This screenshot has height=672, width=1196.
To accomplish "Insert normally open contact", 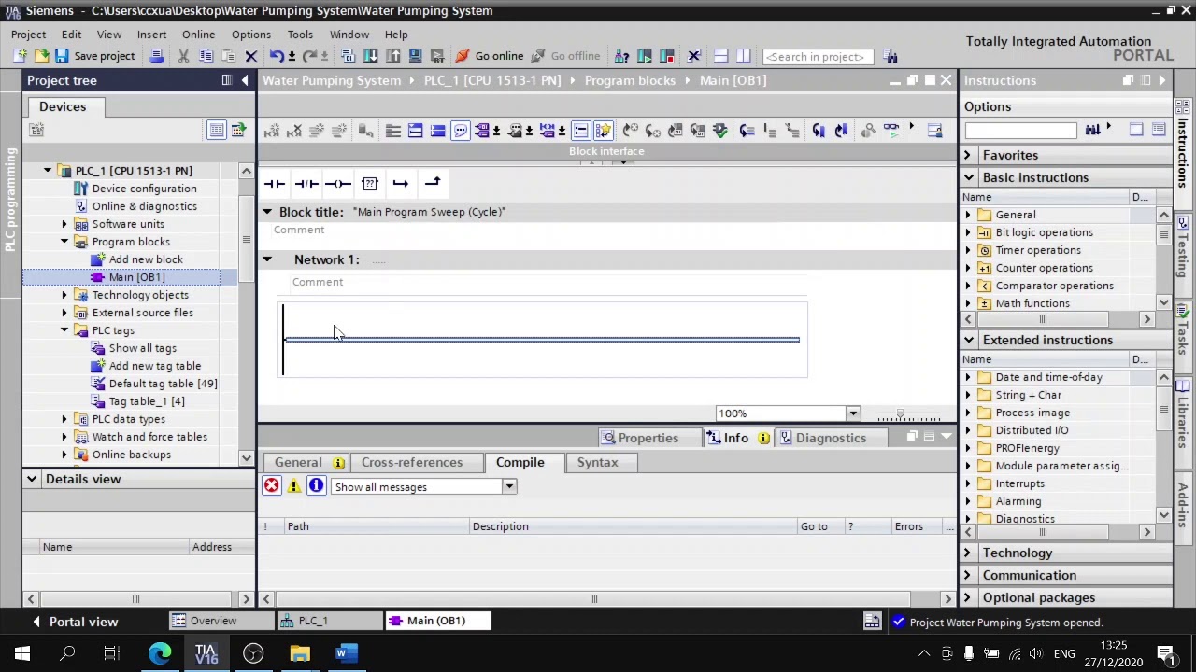I will point(274,183).
